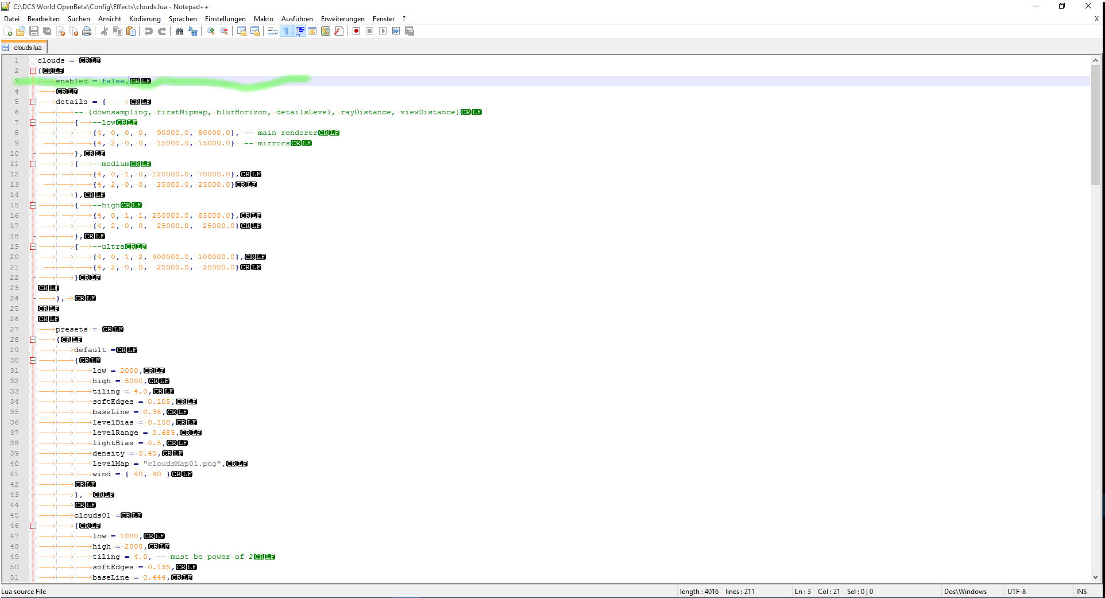This screenshot has height=598, width=1105.
Task: Save the file with the floppy icon
Action: (34, 31)
